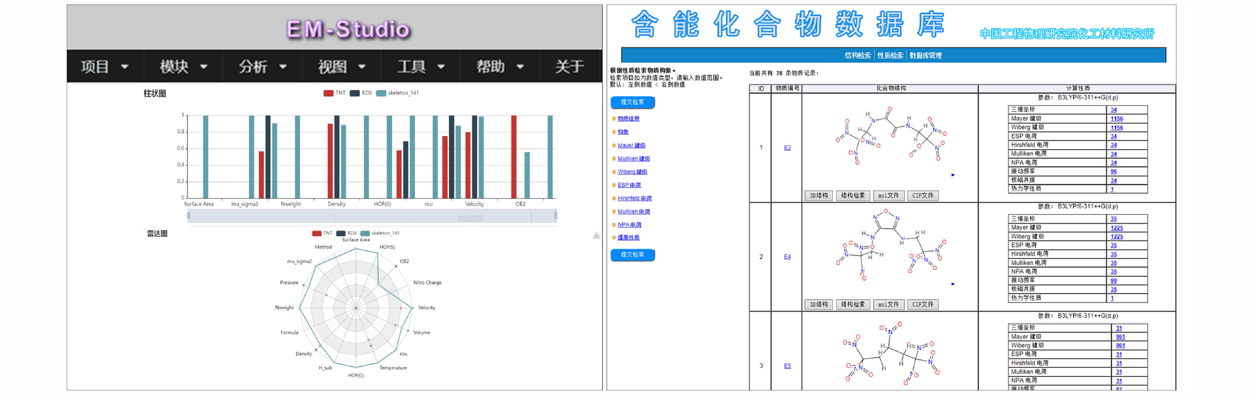Open 热力学性质 value 1 for E2

[1112, 189]
